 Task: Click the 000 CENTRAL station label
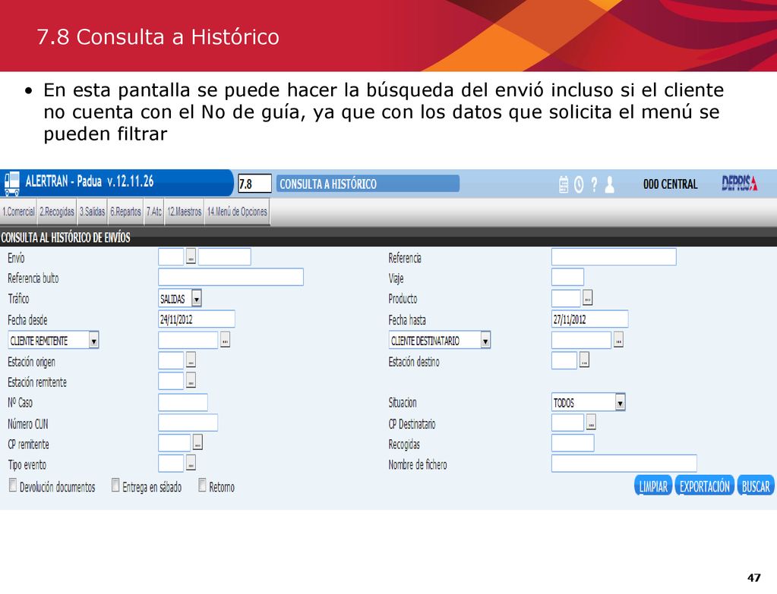[670, 184]
